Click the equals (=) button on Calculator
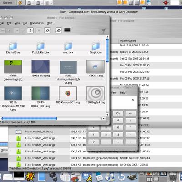 pos(118,142)
